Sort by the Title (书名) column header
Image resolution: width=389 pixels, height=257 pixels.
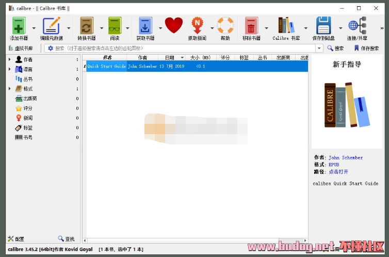click(x=107, y=58)
